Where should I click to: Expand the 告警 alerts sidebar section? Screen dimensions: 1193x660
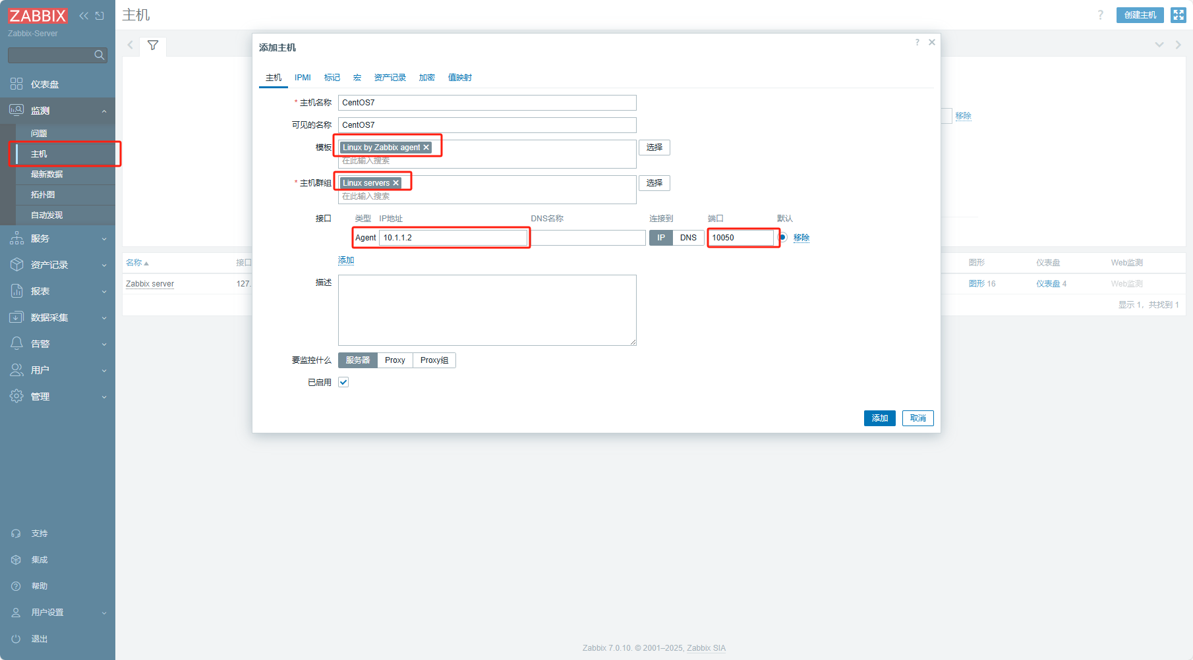[57, 344]
